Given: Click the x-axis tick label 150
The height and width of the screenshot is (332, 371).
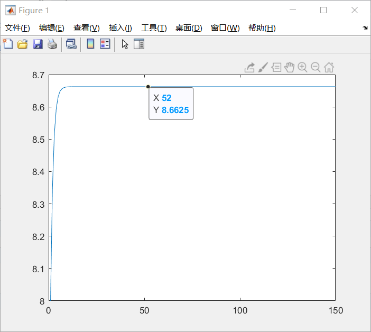Looking at the screenshot, I should click(336, 310).
